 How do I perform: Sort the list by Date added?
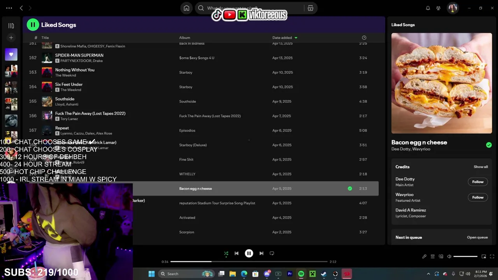285,38
